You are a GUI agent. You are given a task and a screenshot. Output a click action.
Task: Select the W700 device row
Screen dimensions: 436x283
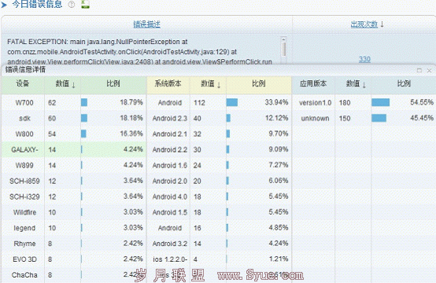(74, 102)
